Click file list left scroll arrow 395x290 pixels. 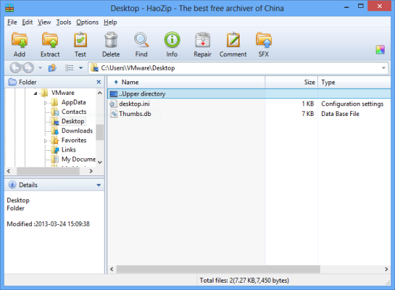click(112, 270)
